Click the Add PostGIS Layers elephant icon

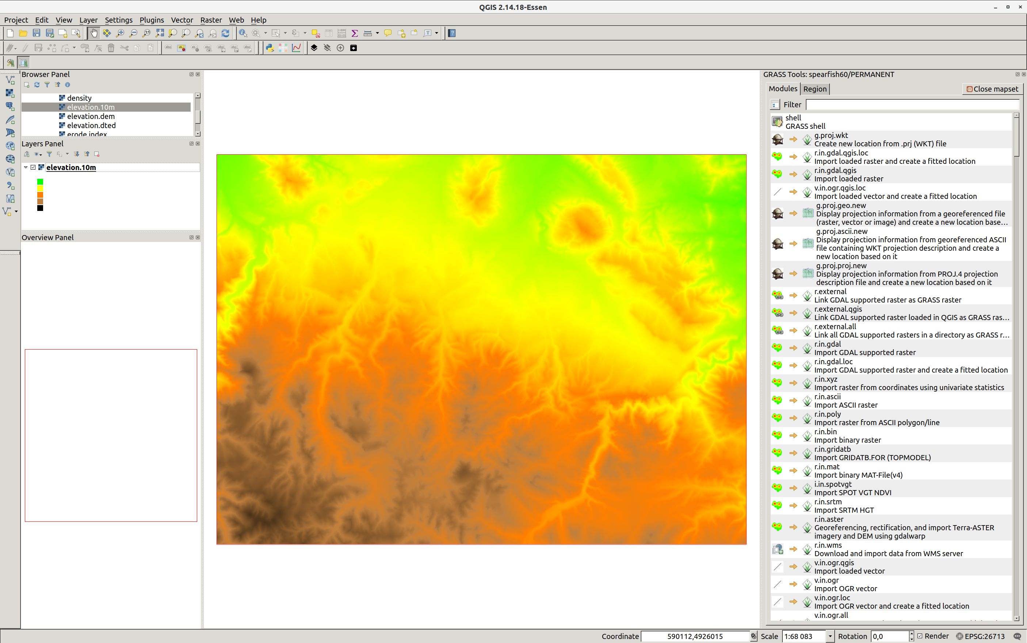[10, 106]
